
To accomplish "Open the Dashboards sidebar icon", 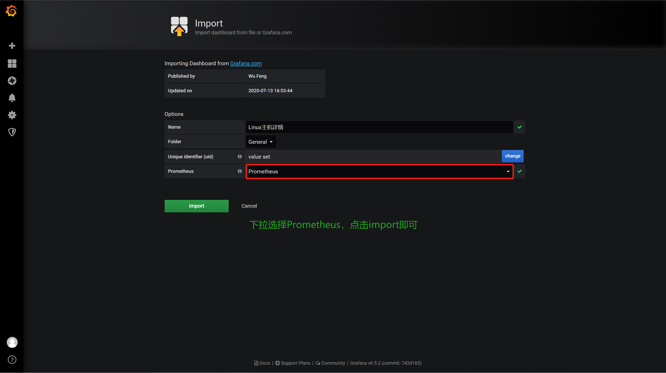I will coord(12,63).
